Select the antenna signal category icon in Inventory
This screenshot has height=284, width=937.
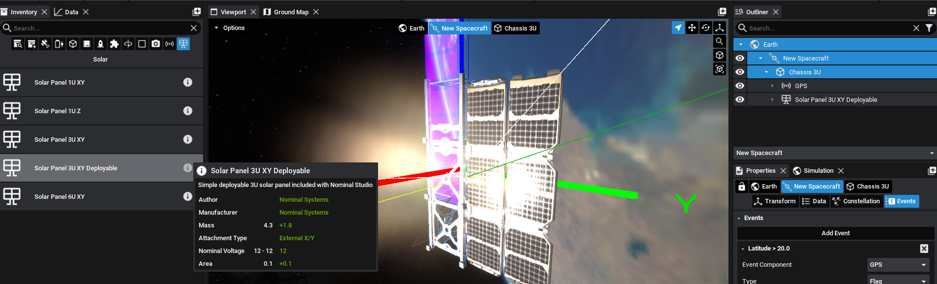pyautogui.click(x=170, y=44)
